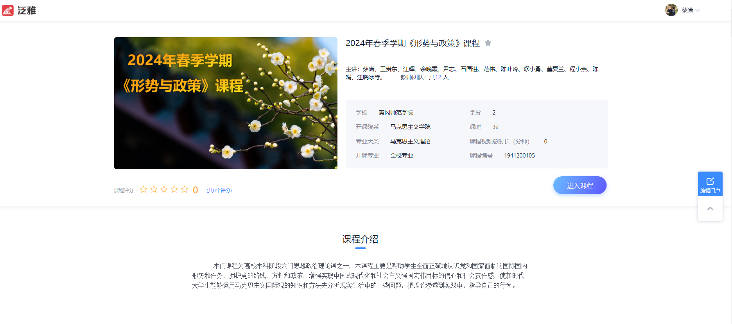Click the username 蔡潇 in the header

coord(687,10)
